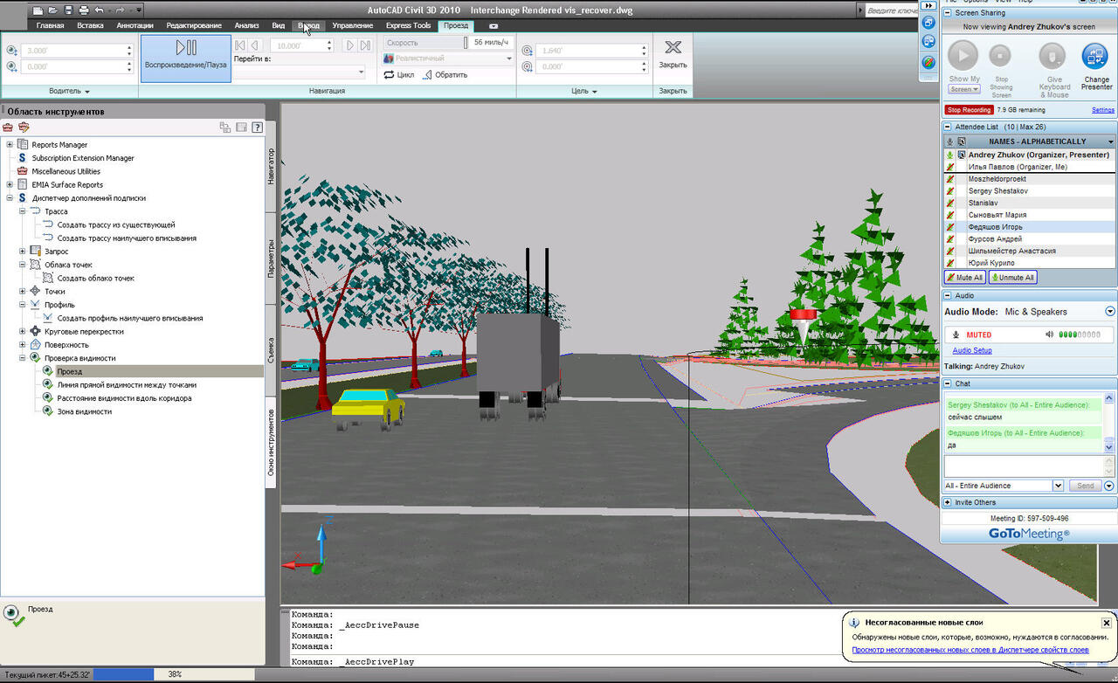Screen dimensions: 1118x683
Task: Jump to the end of the drive
Action: 363,45
